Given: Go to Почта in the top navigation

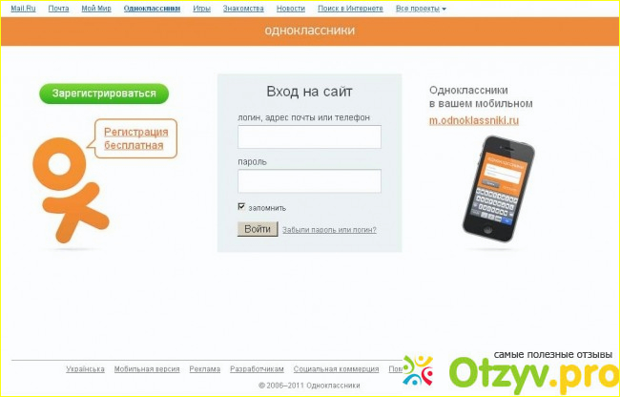Looking at the screenshot, I should 59,8.
